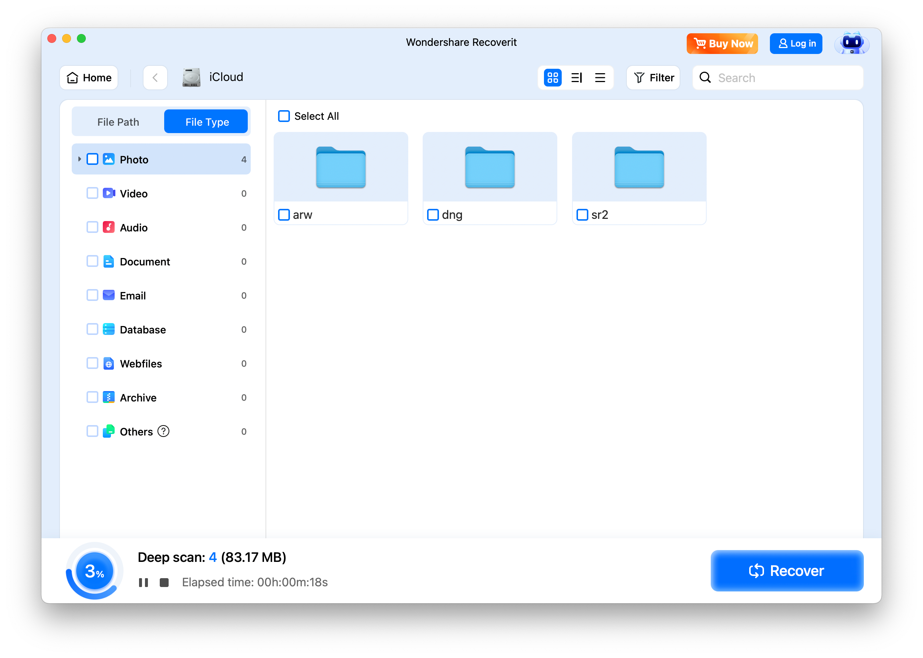This screenshot has width=923, height=658.
Task: Click the 'Deep scan: 4 (83.17 MB)' text
Action: tap(212, 557)
